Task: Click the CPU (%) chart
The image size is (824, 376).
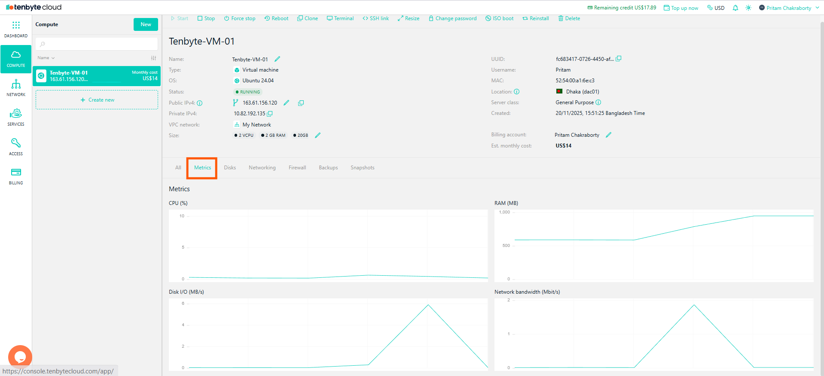Action: point(328,246)
